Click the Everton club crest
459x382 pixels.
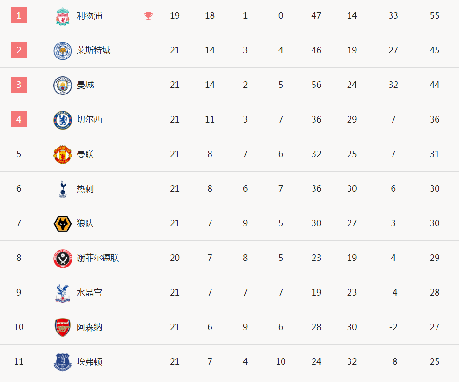(x=62, y=362)
